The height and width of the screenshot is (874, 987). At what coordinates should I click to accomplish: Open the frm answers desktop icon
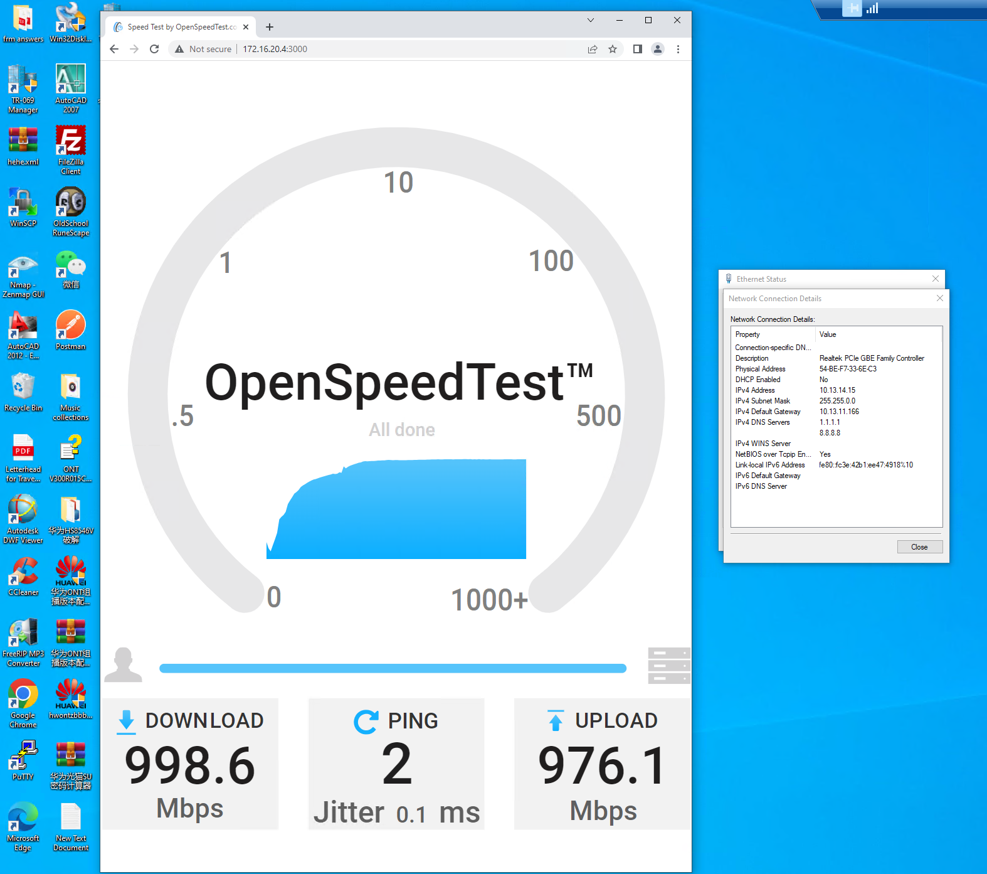tap(23, 23)
